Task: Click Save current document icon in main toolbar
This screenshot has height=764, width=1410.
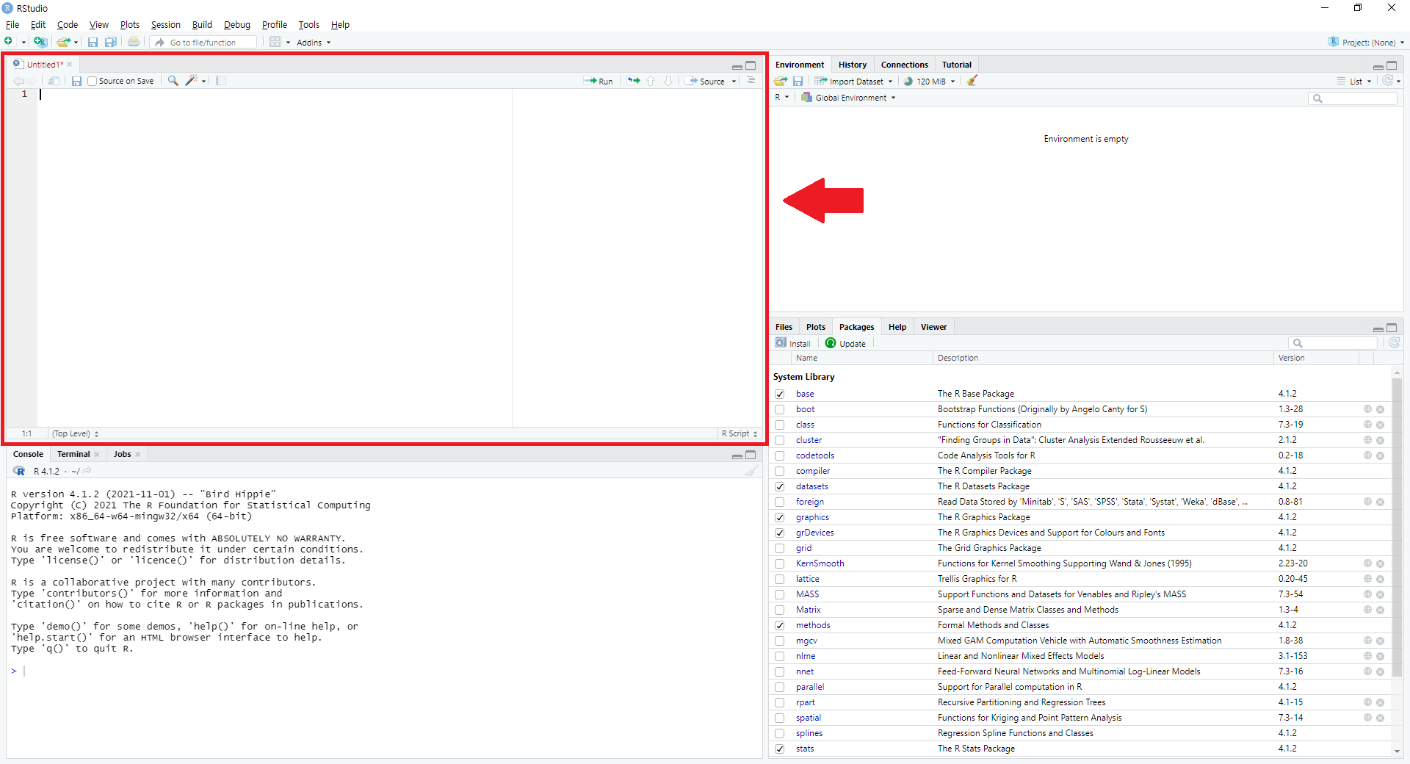Action: [x=93, y=42]
